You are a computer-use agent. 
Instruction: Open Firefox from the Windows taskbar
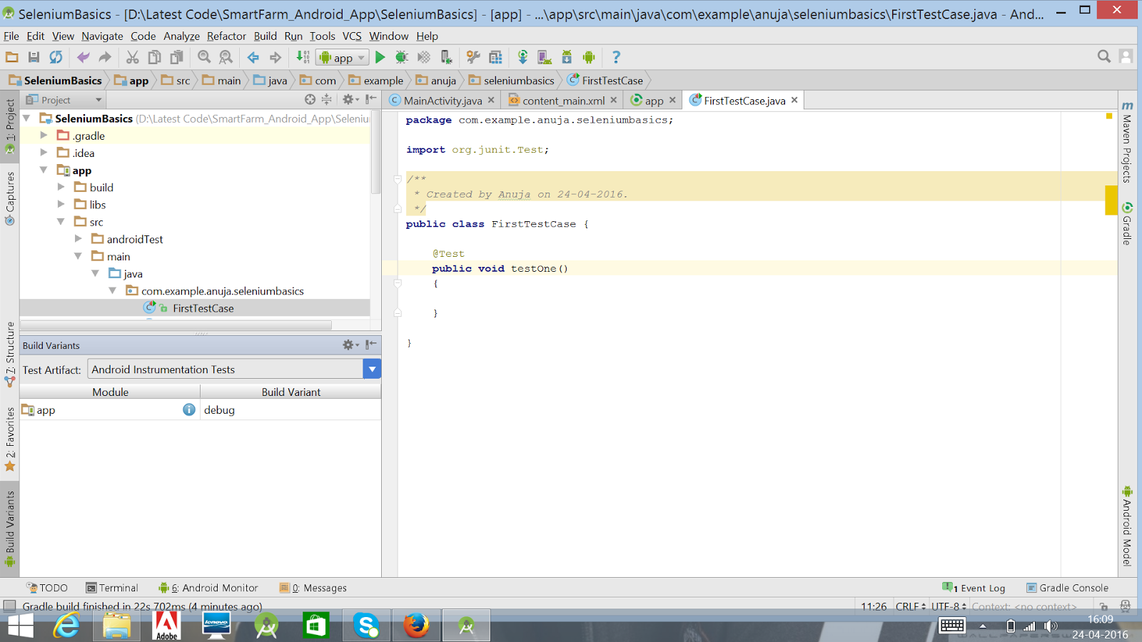[x=416, y=626]
